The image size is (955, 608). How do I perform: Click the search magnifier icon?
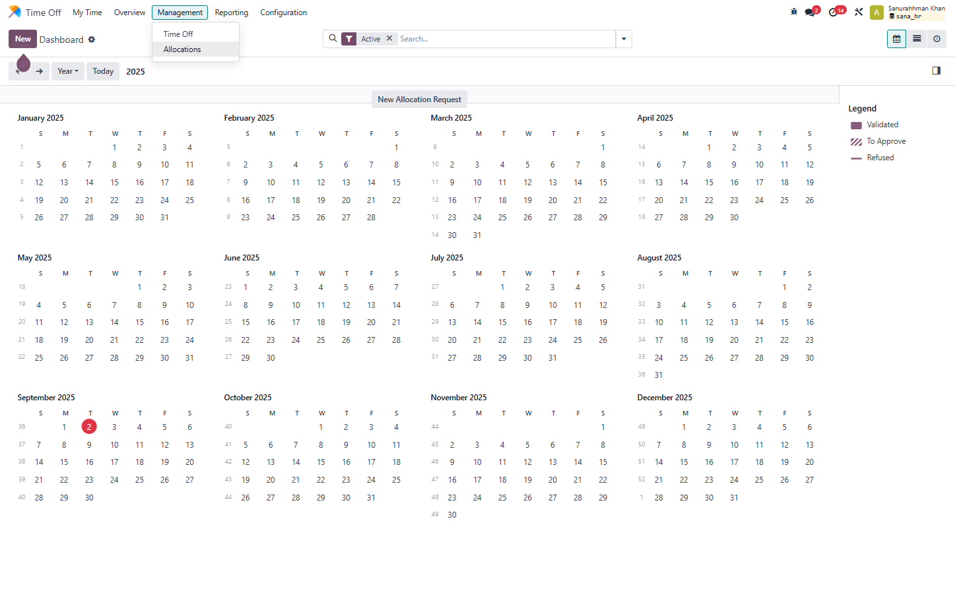click(333, 39)
